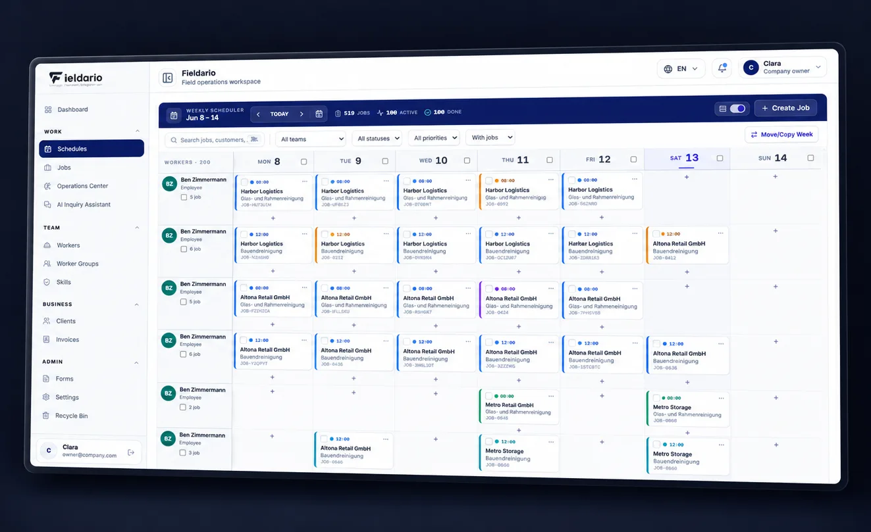This screenshot has width=871, height=532.
Task: Click the Search jobs, customers field
Action: click(x=215, y=140)
